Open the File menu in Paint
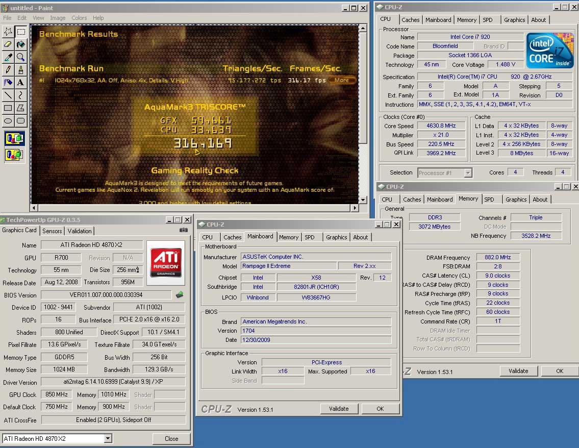The height and width of the screenshot is (448, 579). click(7, 18)
